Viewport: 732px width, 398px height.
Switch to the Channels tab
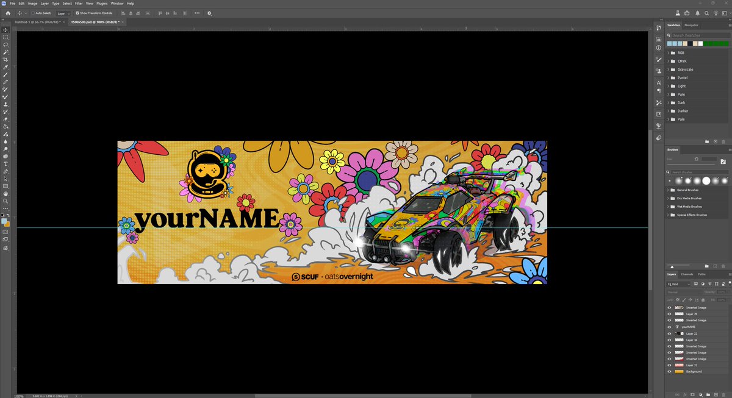tap(687, 274)
